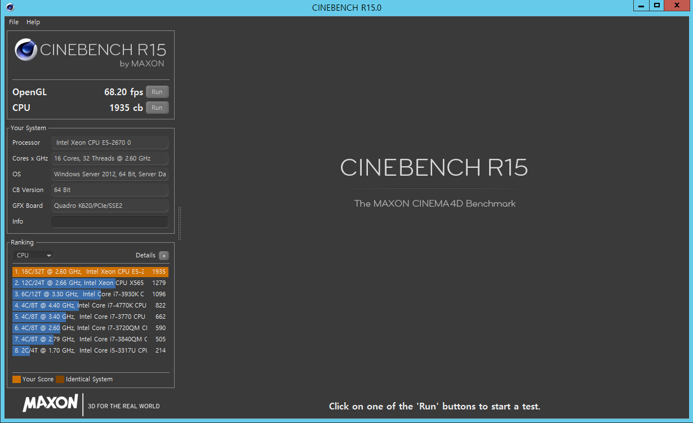Click the app icon in the title bar

[10, 7]
